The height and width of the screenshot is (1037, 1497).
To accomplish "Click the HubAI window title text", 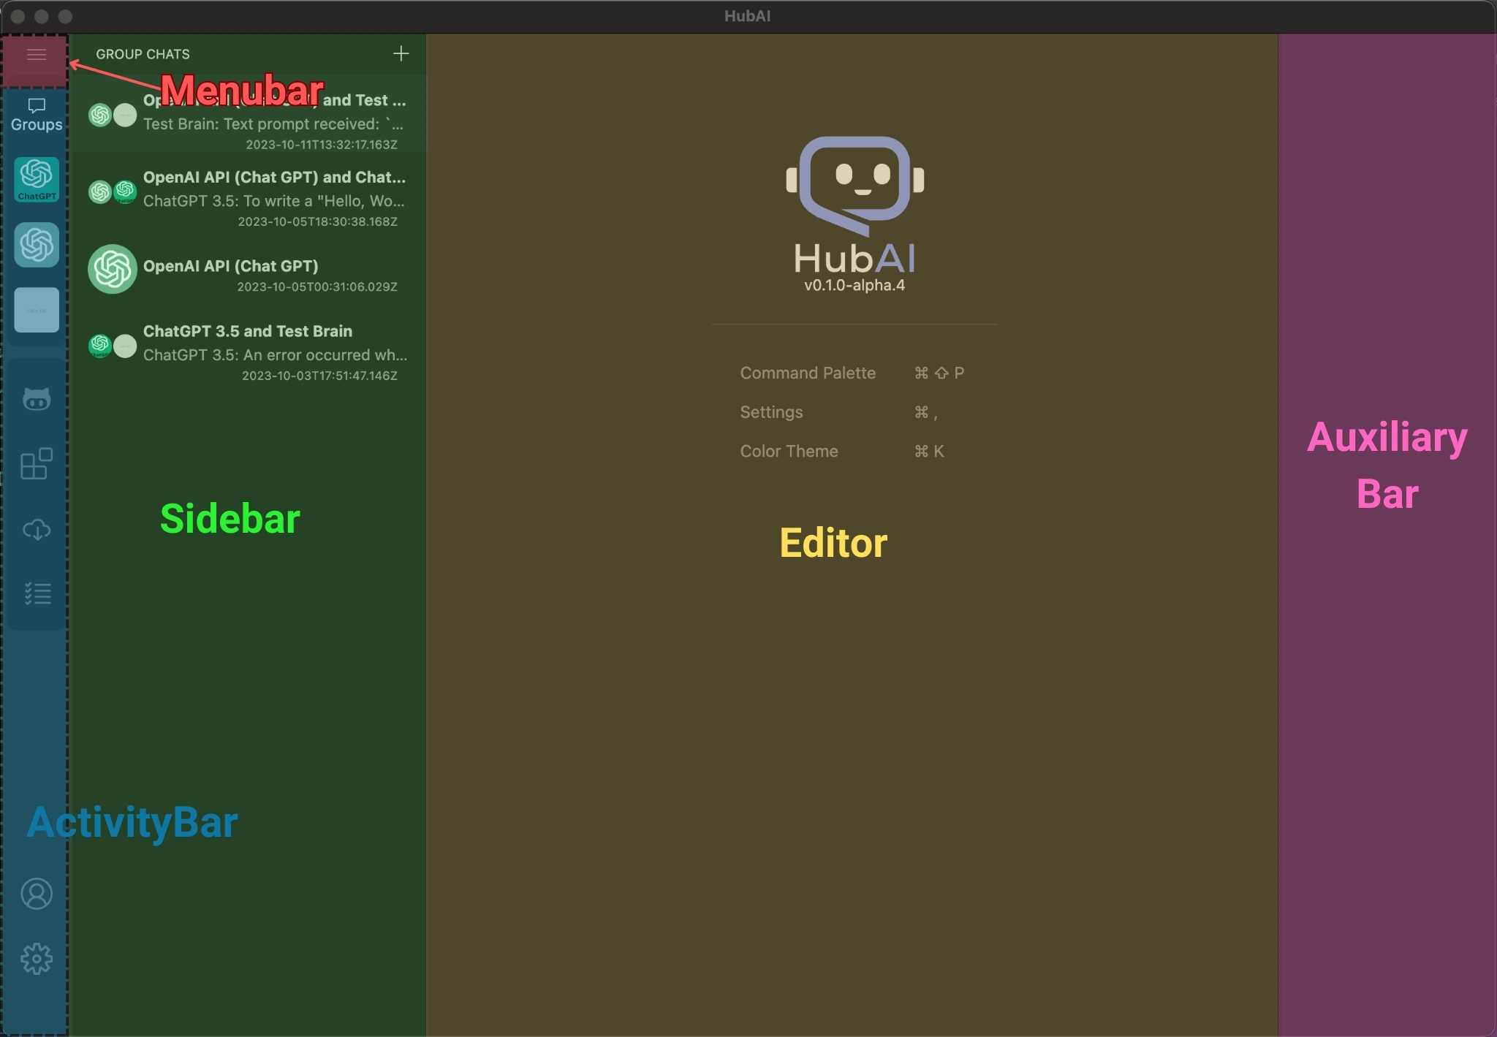I will pos(747,16).
